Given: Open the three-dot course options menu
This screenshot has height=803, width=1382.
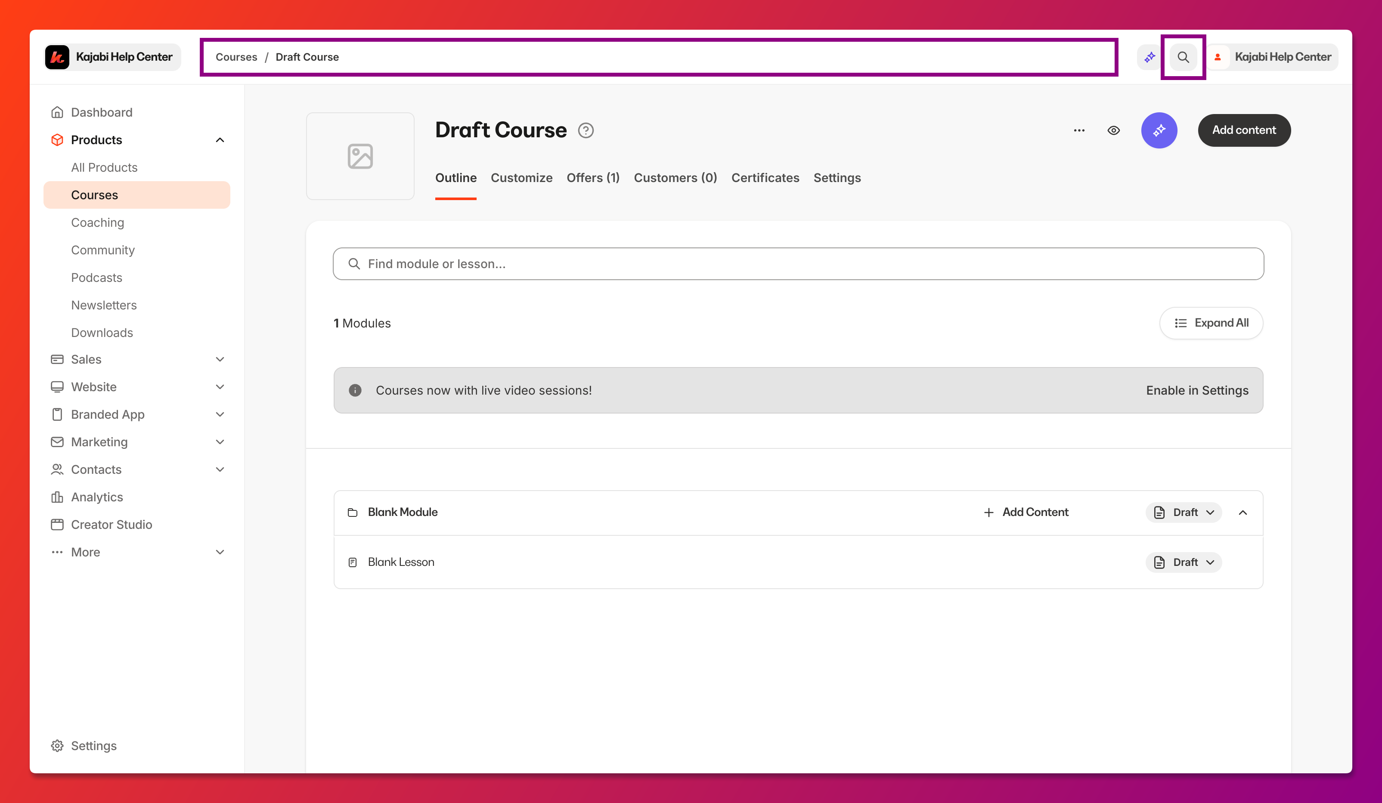Looking at the screenshot, I should tap(1079, 130).
